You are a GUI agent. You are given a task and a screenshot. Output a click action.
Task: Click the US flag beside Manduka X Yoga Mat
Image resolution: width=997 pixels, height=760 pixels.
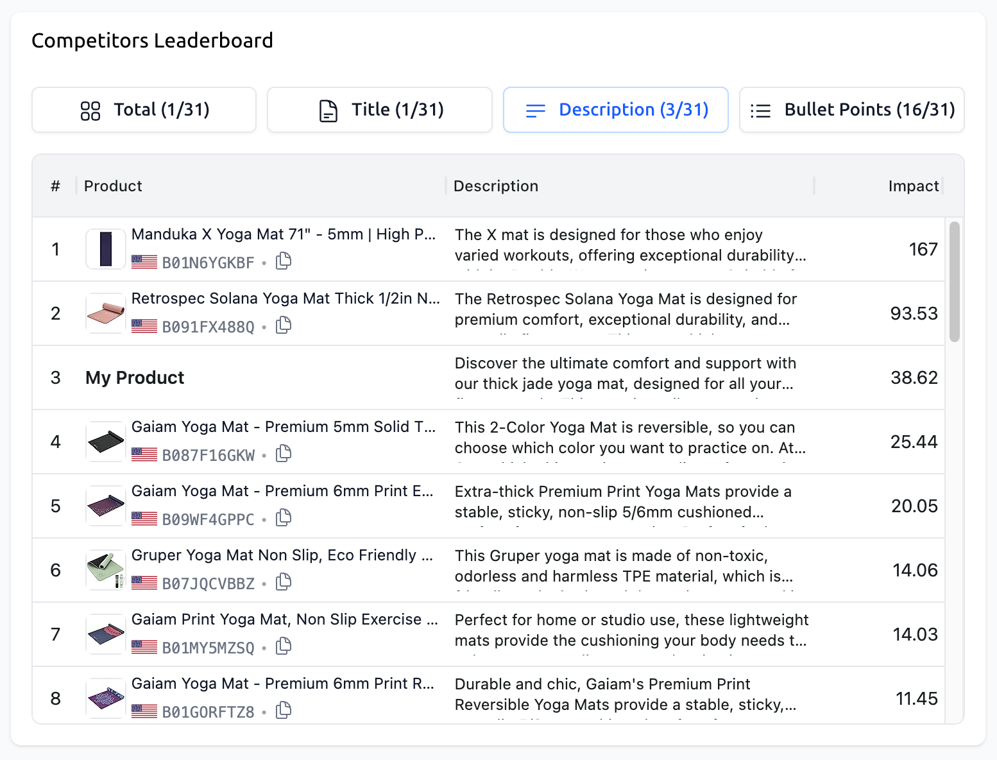pos(144,261)
